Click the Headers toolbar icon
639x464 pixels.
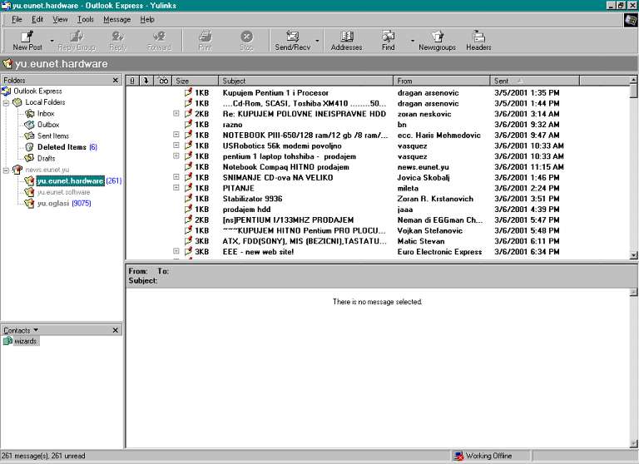click(x=478, y=37)
